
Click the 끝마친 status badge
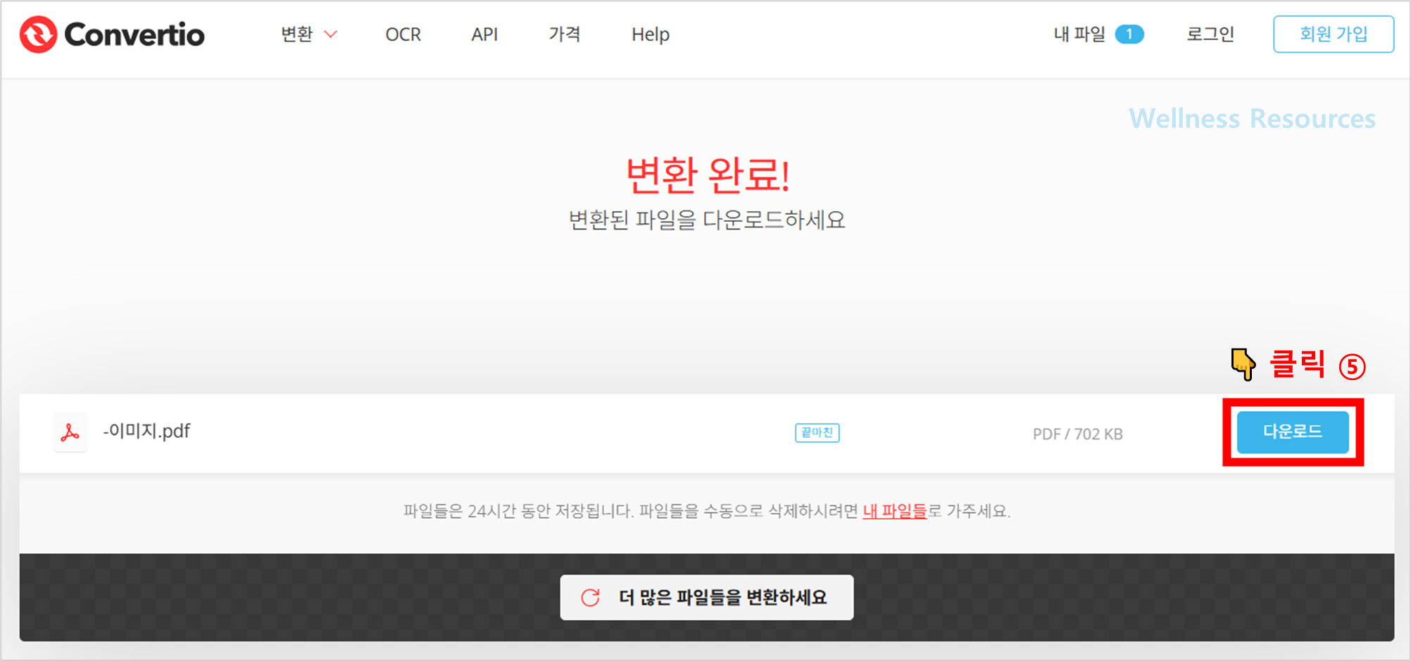[x=817, y=432]
